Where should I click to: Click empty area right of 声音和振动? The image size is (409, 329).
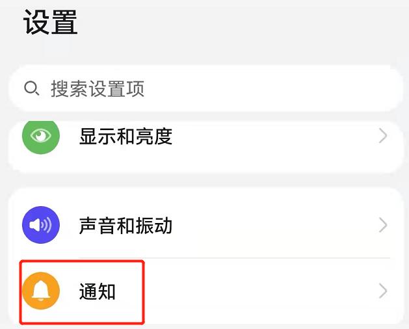274,225
